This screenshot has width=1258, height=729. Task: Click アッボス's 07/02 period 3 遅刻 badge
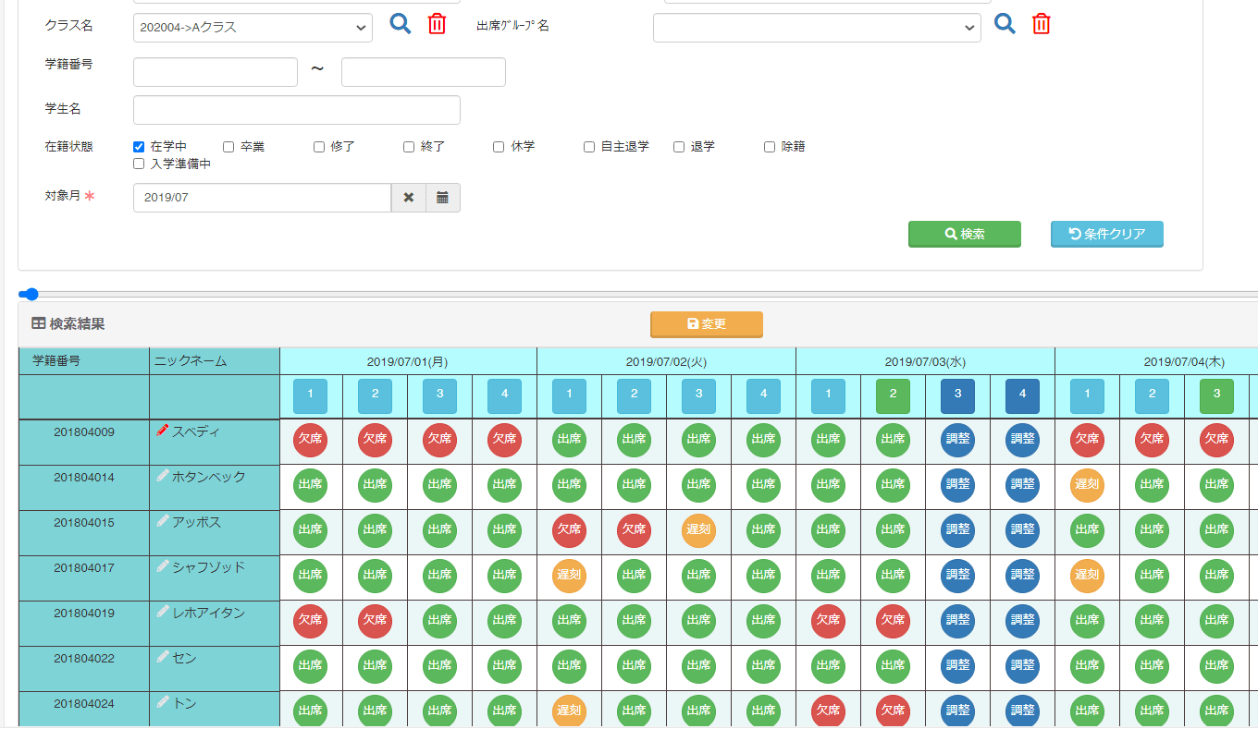point(699,530)
